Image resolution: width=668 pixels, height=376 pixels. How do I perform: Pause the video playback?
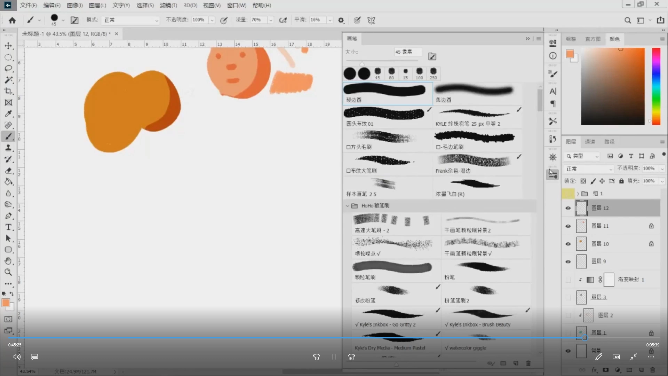[334, 357]
